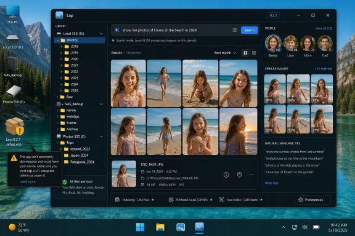Open taskbar weather widget 72°F Sunny

point(19,227)
